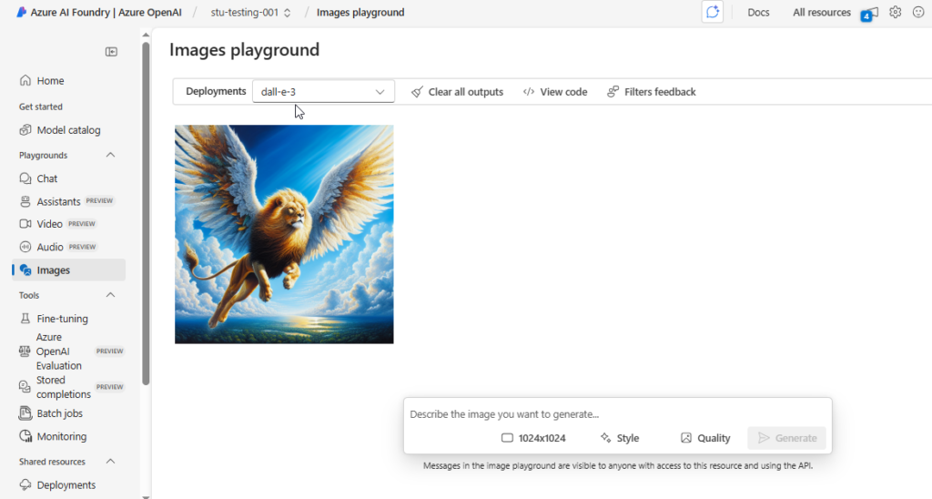Open the dall-e-3 deployments dropdown

(x=323, y=92)
